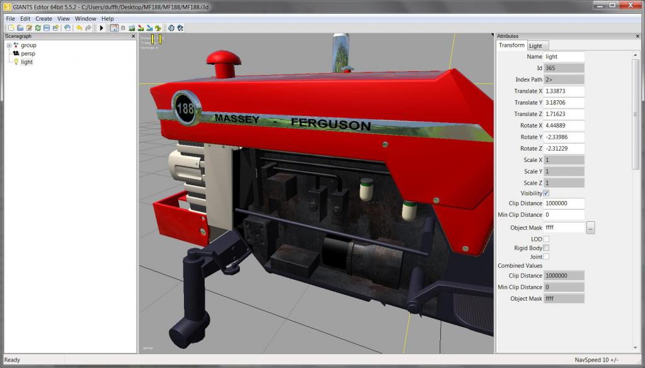This screenshot has width=645, height=368.
Task: Click the greyed Scale Z field
Action: pos(564,183)
